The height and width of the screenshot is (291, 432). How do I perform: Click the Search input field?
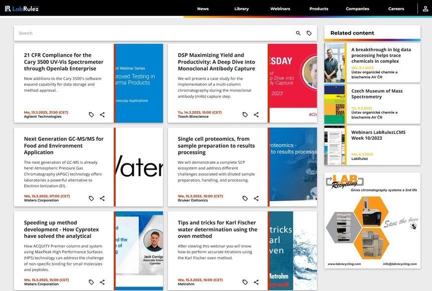pyautogui.click(x=154, y=33)
